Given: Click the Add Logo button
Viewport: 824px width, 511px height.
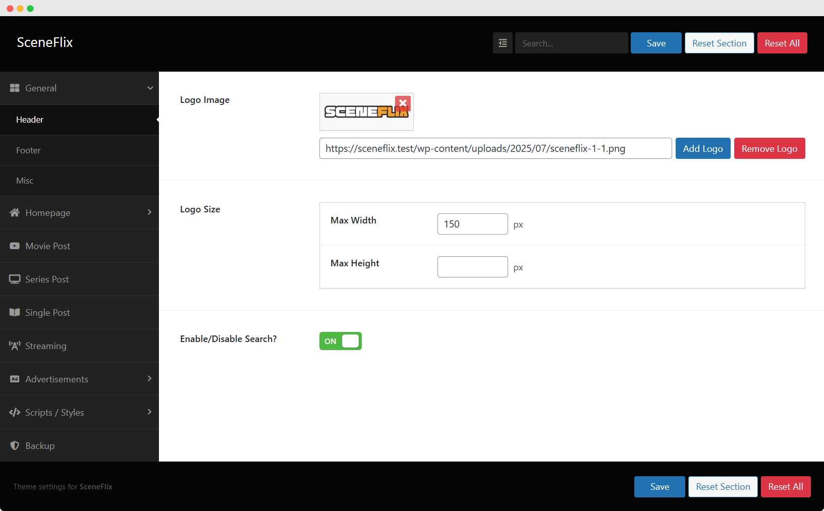Looking at the screenshot, I should 703,148.
